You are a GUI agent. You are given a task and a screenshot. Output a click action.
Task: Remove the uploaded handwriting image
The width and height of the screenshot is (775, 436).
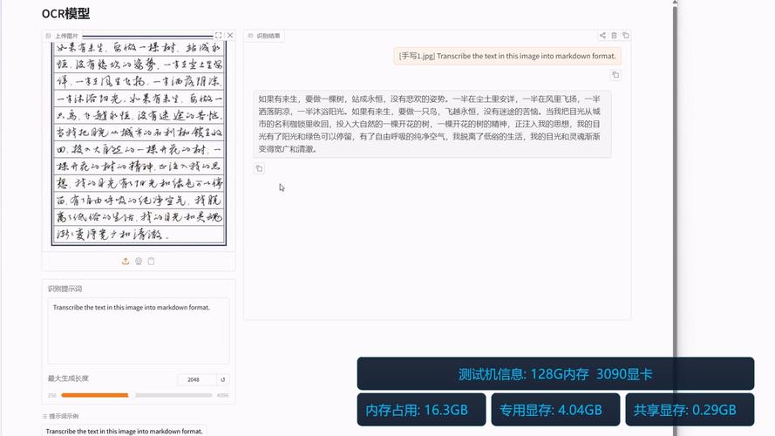coord(230,36)
